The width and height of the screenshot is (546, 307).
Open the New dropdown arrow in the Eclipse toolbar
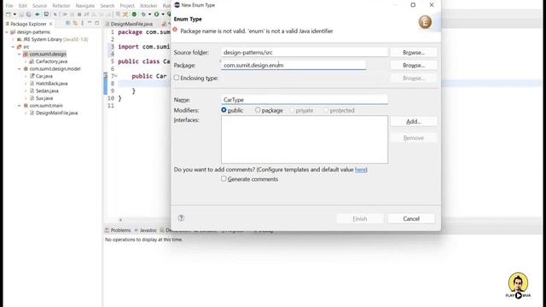[15, 14]
